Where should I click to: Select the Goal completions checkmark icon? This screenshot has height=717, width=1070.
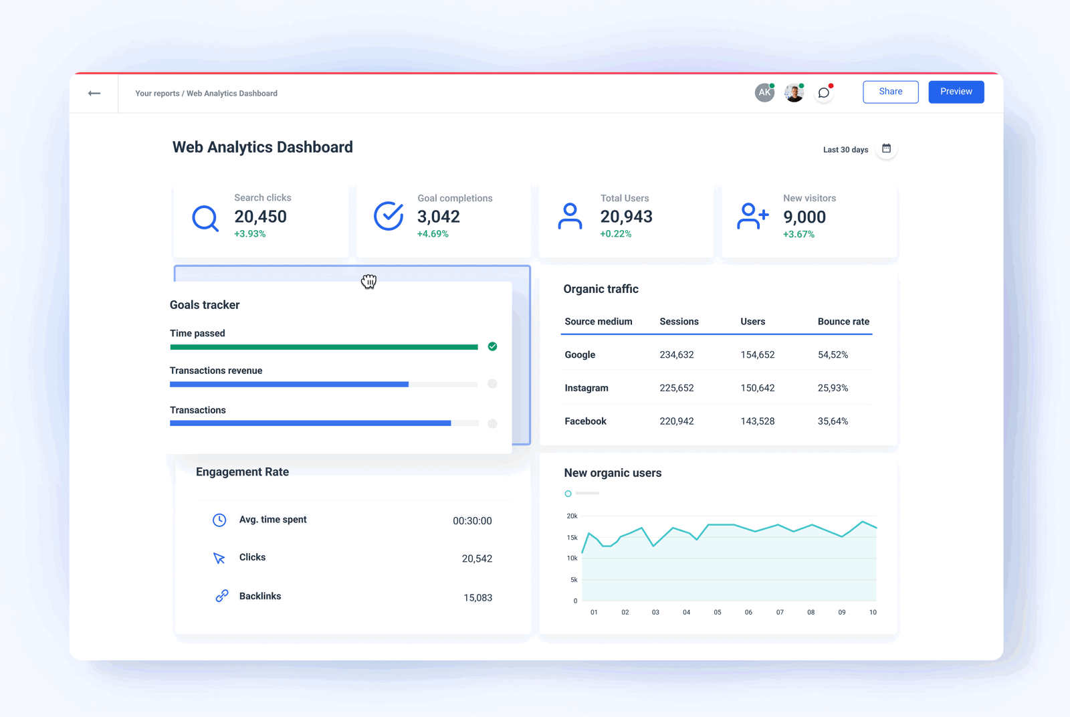(388, 215)
